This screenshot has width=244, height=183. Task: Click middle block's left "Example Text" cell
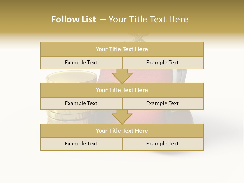click(x=81, y=103)
